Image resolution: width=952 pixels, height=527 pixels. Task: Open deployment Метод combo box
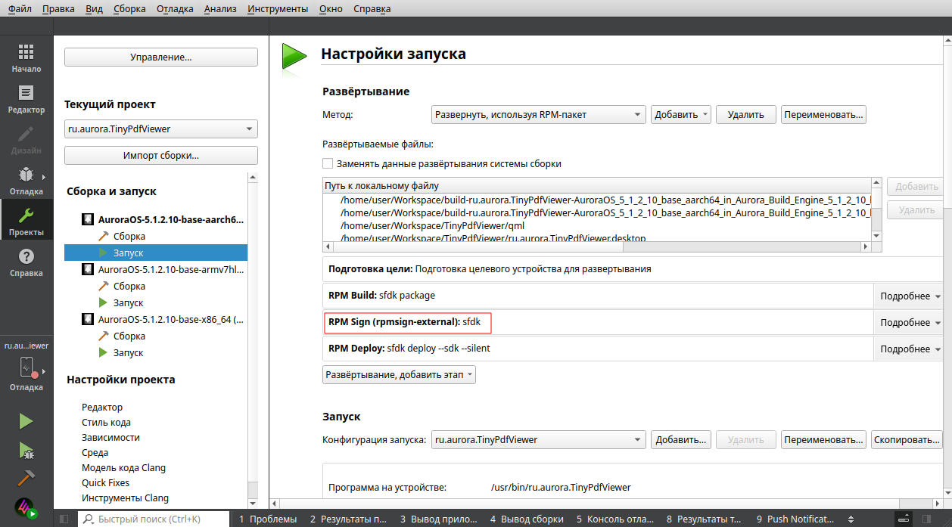click(x=538, y=115)
